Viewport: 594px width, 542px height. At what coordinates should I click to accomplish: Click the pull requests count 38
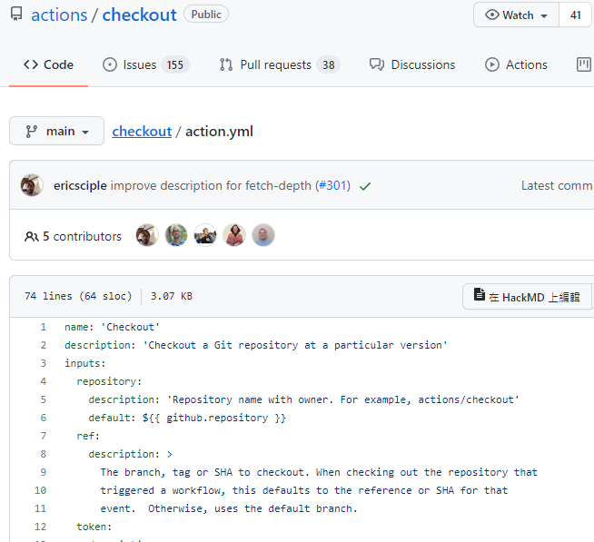pos(329,64)
